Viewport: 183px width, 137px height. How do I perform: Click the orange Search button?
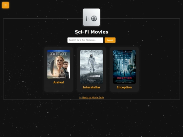110,40
